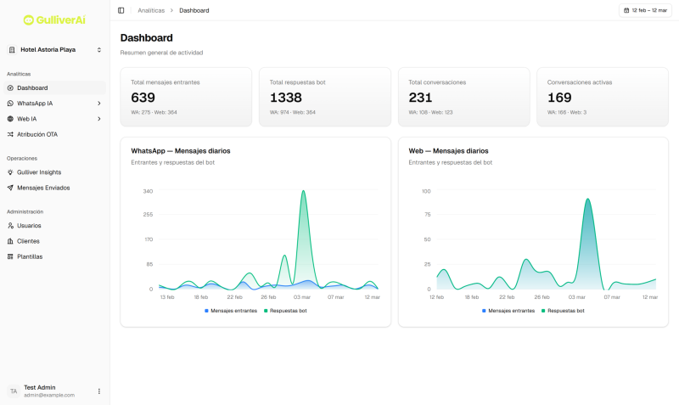
Task: Click the GulliverAI logo
Action: (x=54, y=20)
